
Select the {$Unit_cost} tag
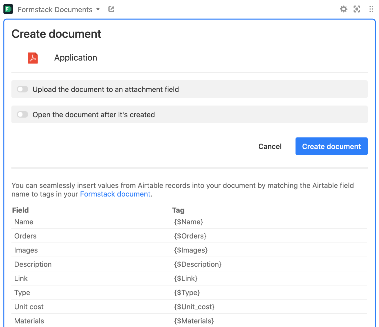coord(194,307)
